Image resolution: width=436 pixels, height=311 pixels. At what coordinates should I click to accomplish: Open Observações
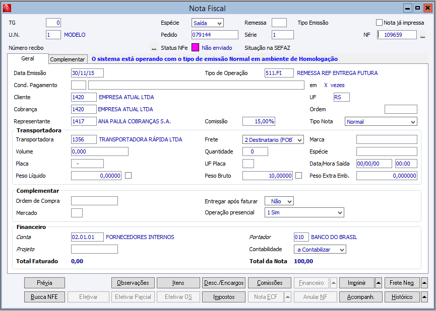coord(133,283)
